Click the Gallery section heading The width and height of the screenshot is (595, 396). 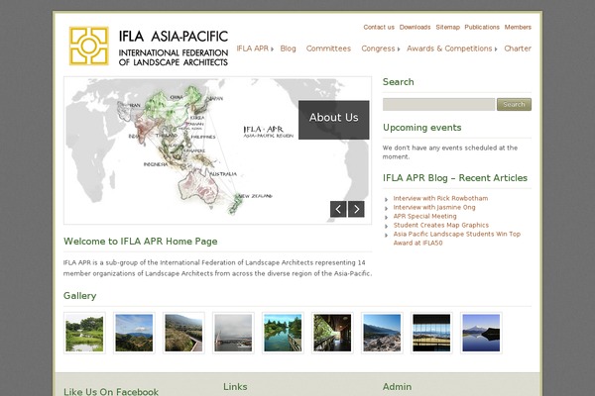click(x=79, y=296)
